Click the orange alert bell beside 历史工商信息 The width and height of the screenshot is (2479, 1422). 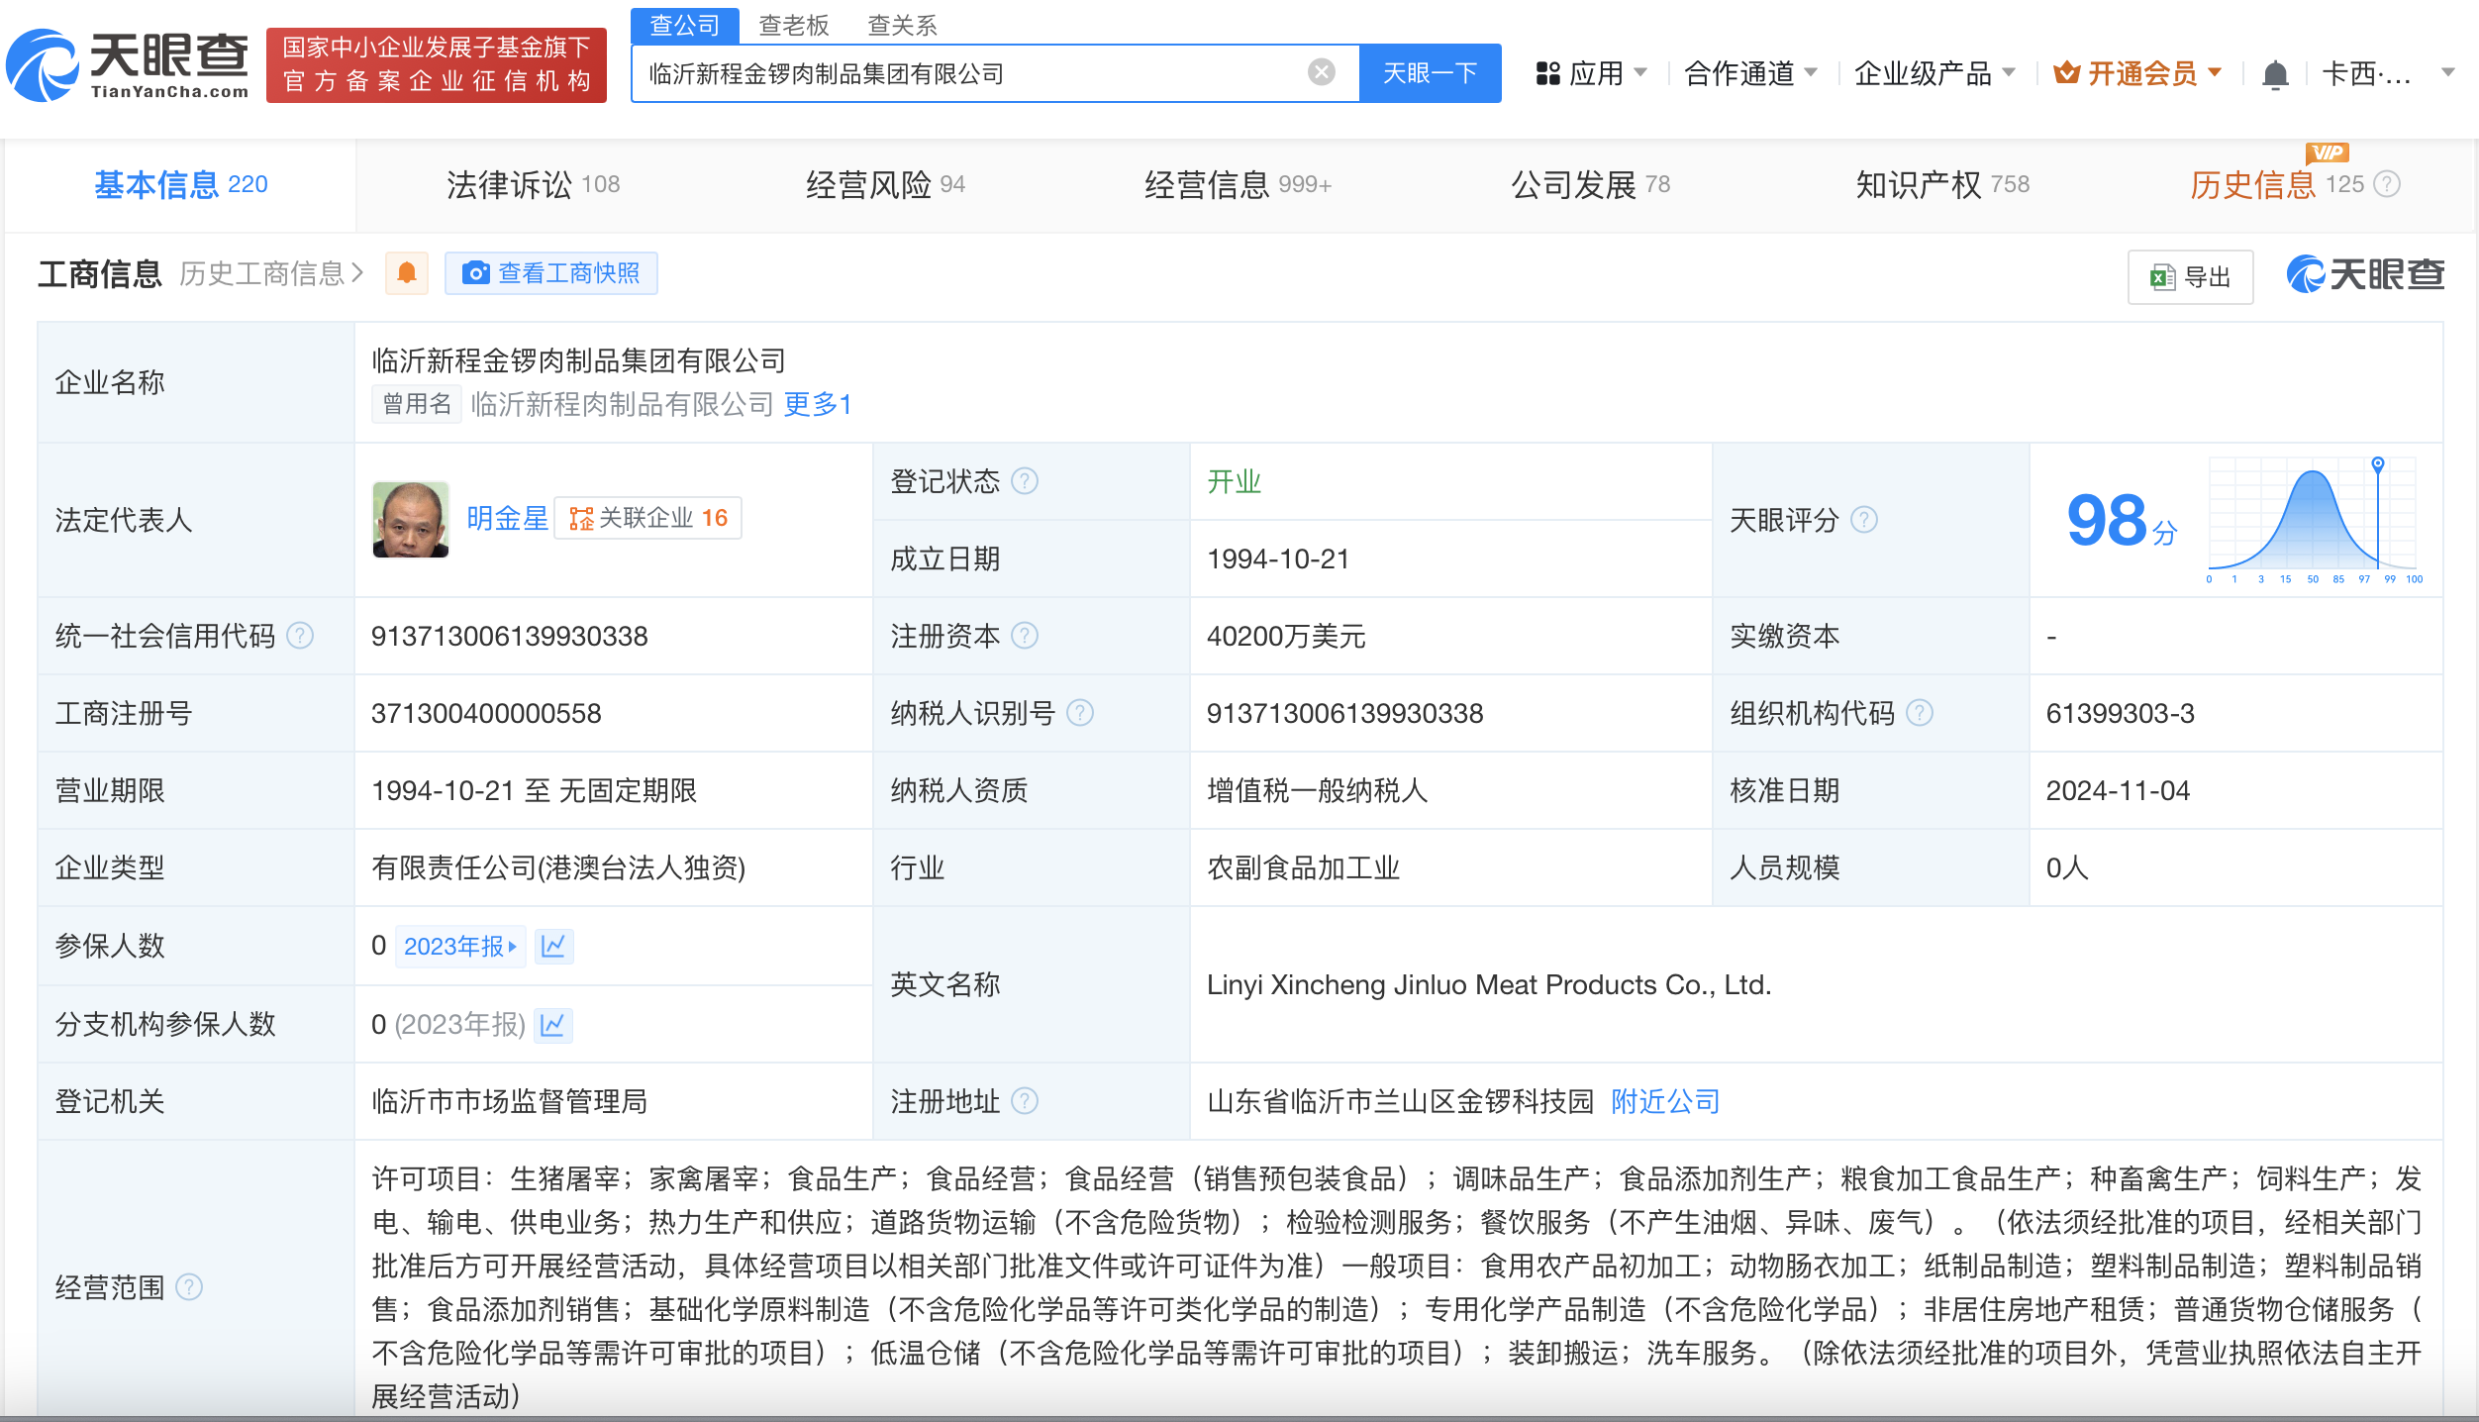pos(407,273)
